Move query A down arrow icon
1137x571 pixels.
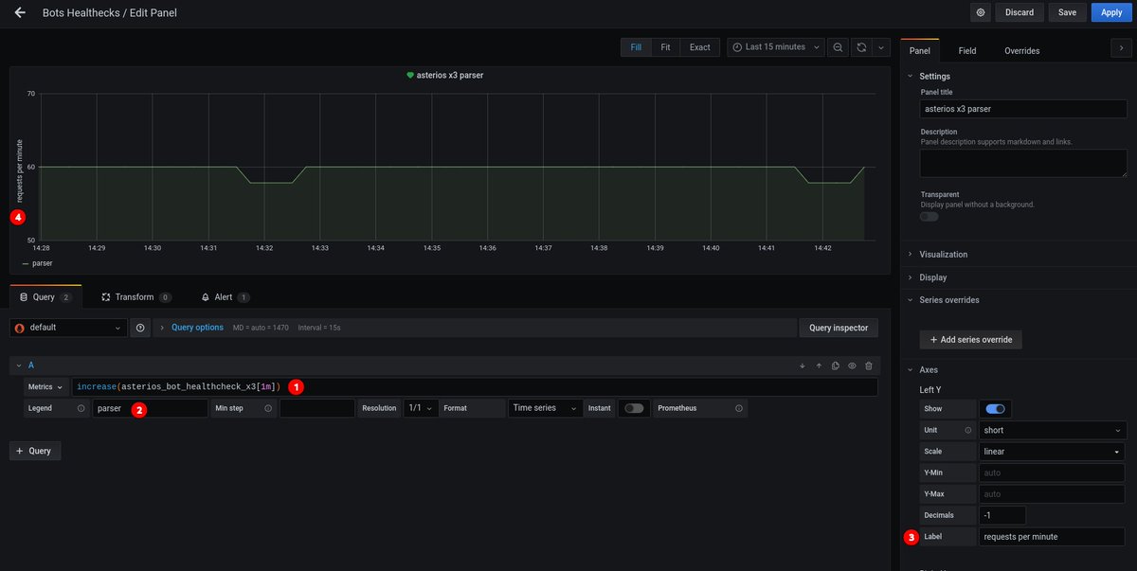(803, 366)
